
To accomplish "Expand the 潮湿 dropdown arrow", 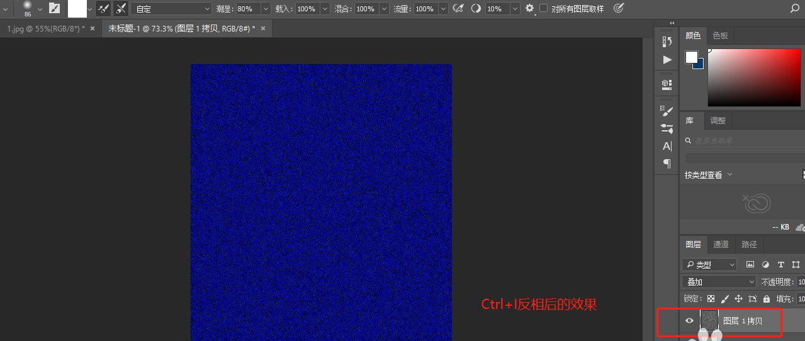I will click(x=264, y=9).
